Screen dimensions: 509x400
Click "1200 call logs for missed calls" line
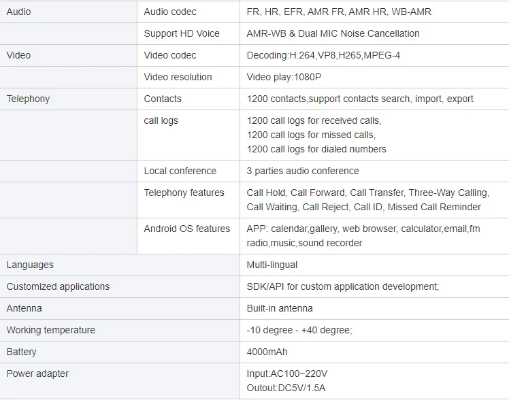[x=310, y=135]
